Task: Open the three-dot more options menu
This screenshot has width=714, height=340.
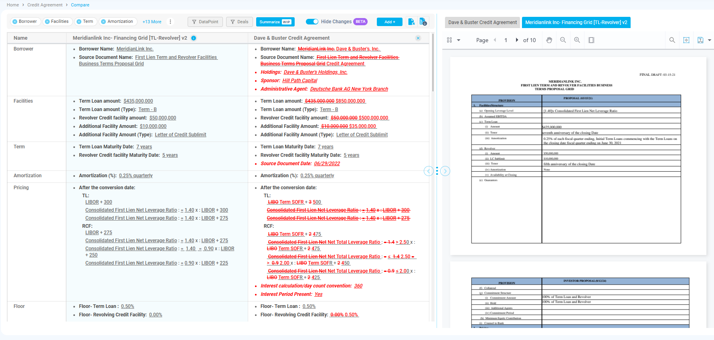Action: (x=170, y=22)
